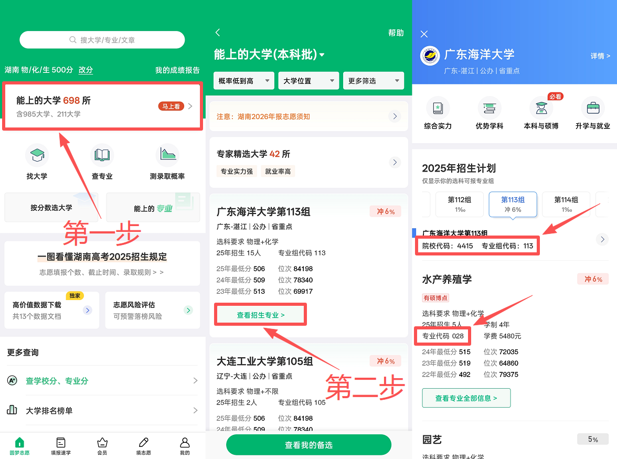Open 综合实力 icon on university page

point(438,109)
